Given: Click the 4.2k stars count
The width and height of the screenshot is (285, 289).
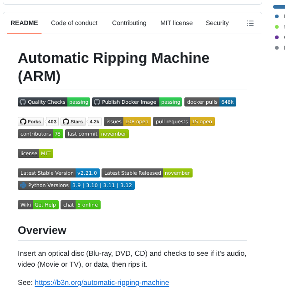Looking at the screenshot, I should click(x=94, y=122).
